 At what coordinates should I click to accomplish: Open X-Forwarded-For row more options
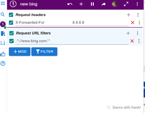pos(139,23)
